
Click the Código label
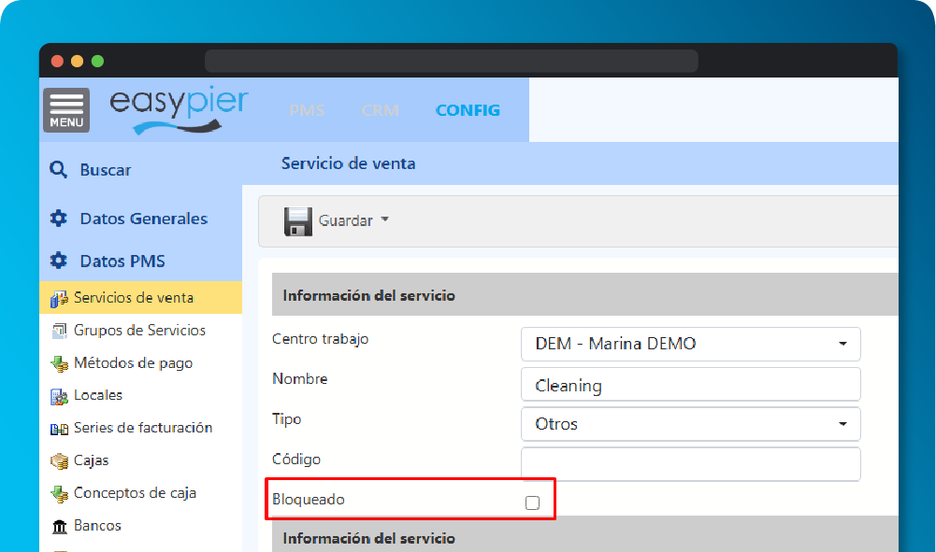tap(296, 459)
